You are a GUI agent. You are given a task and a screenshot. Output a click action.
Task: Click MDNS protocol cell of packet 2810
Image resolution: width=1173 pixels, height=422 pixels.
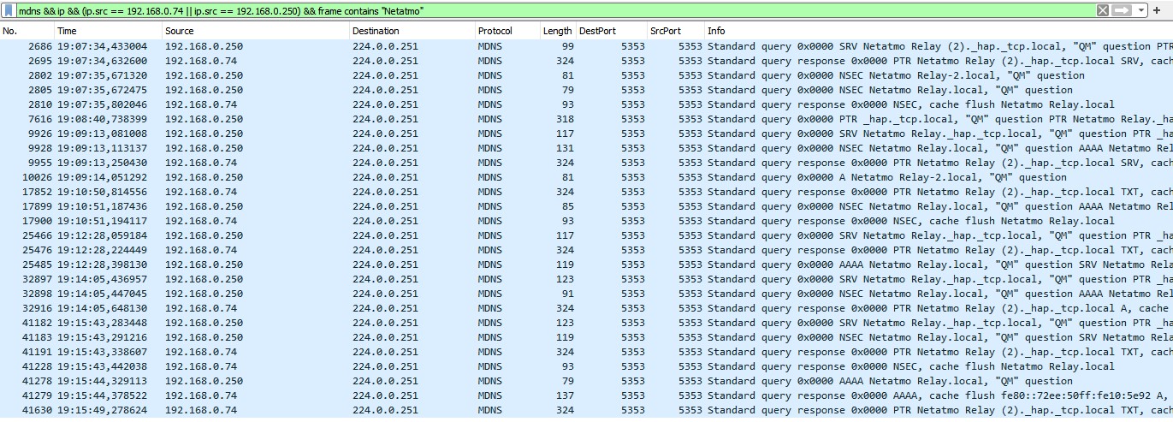(x=490, y=104)
